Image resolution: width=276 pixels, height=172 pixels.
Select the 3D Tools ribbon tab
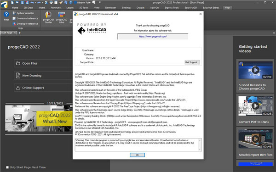pyautogui.click(x=84, y=8)
